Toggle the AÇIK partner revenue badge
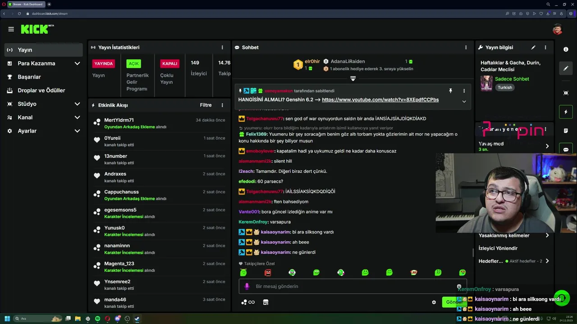The height and width of the screenshot is (324, 577). [133, 63]
